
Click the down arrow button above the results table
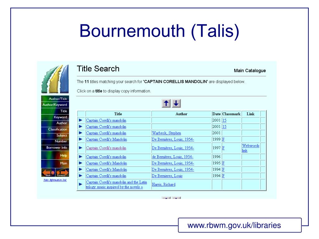176,103
